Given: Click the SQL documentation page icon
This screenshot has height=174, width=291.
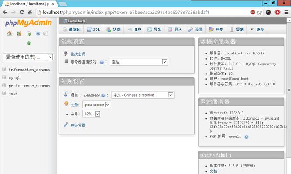Looking at the screenshot, I should coord(45,33).
